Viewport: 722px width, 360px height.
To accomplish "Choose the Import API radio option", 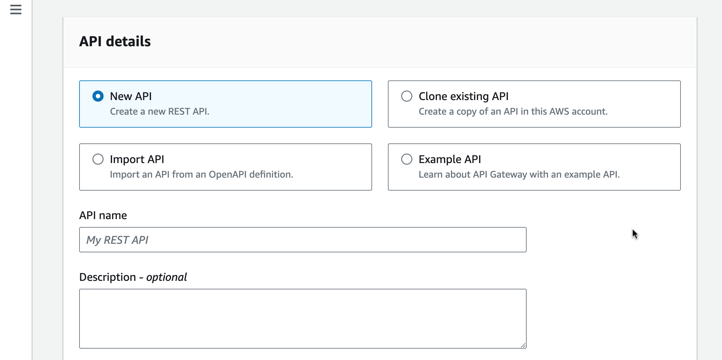I will coord(98,159).
